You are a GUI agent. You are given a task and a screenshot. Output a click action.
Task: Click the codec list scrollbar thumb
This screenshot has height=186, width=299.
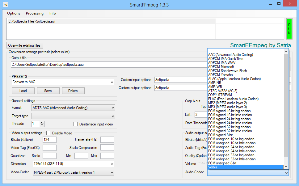point(286,105)
